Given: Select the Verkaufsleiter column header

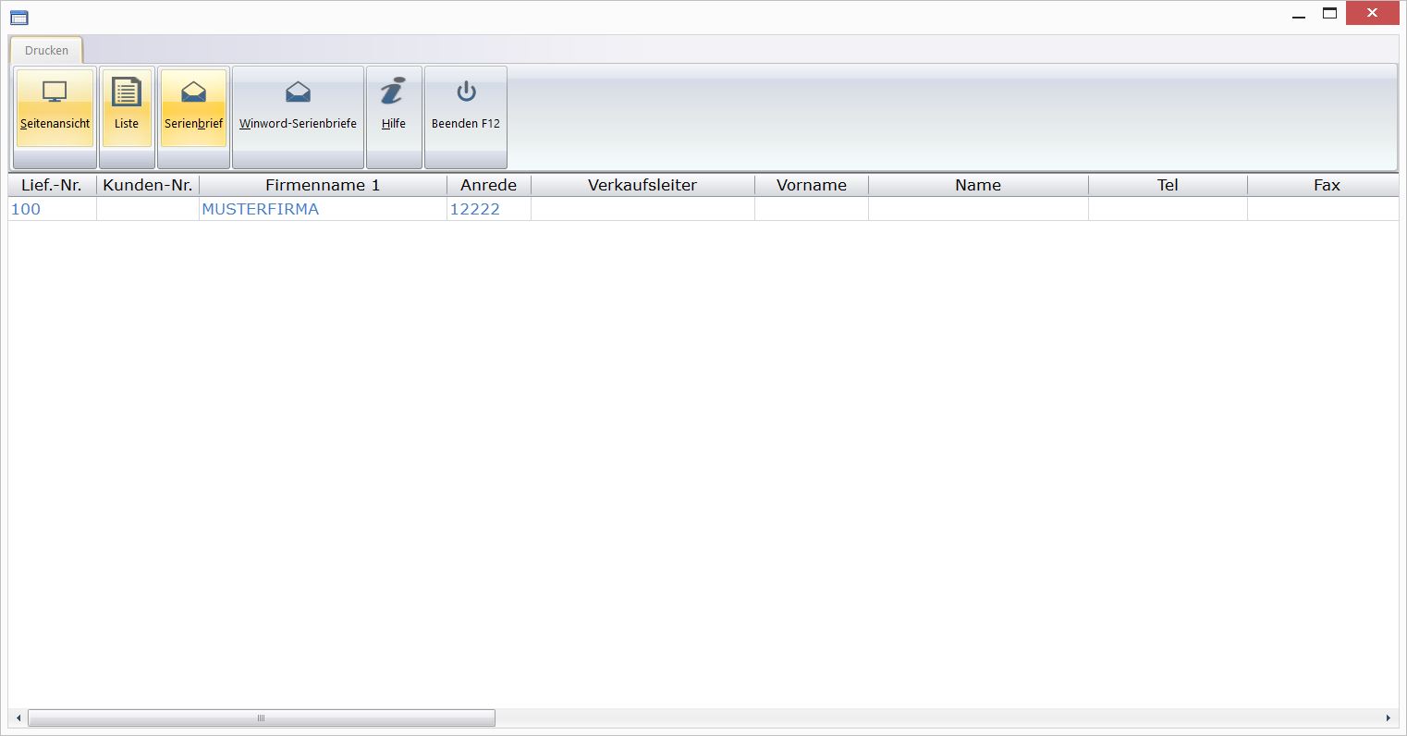Looking at the screenshot, I should [642, 185].
